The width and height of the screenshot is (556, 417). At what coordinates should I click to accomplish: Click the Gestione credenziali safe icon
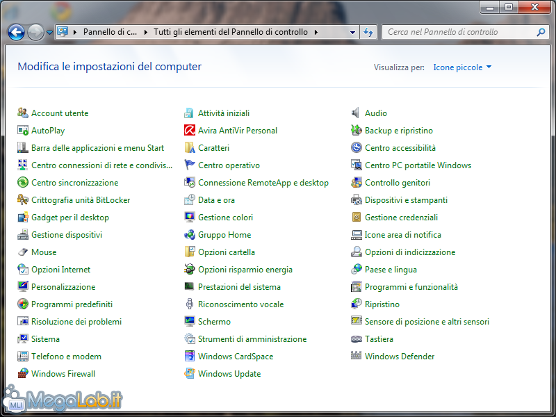(356, 218)
